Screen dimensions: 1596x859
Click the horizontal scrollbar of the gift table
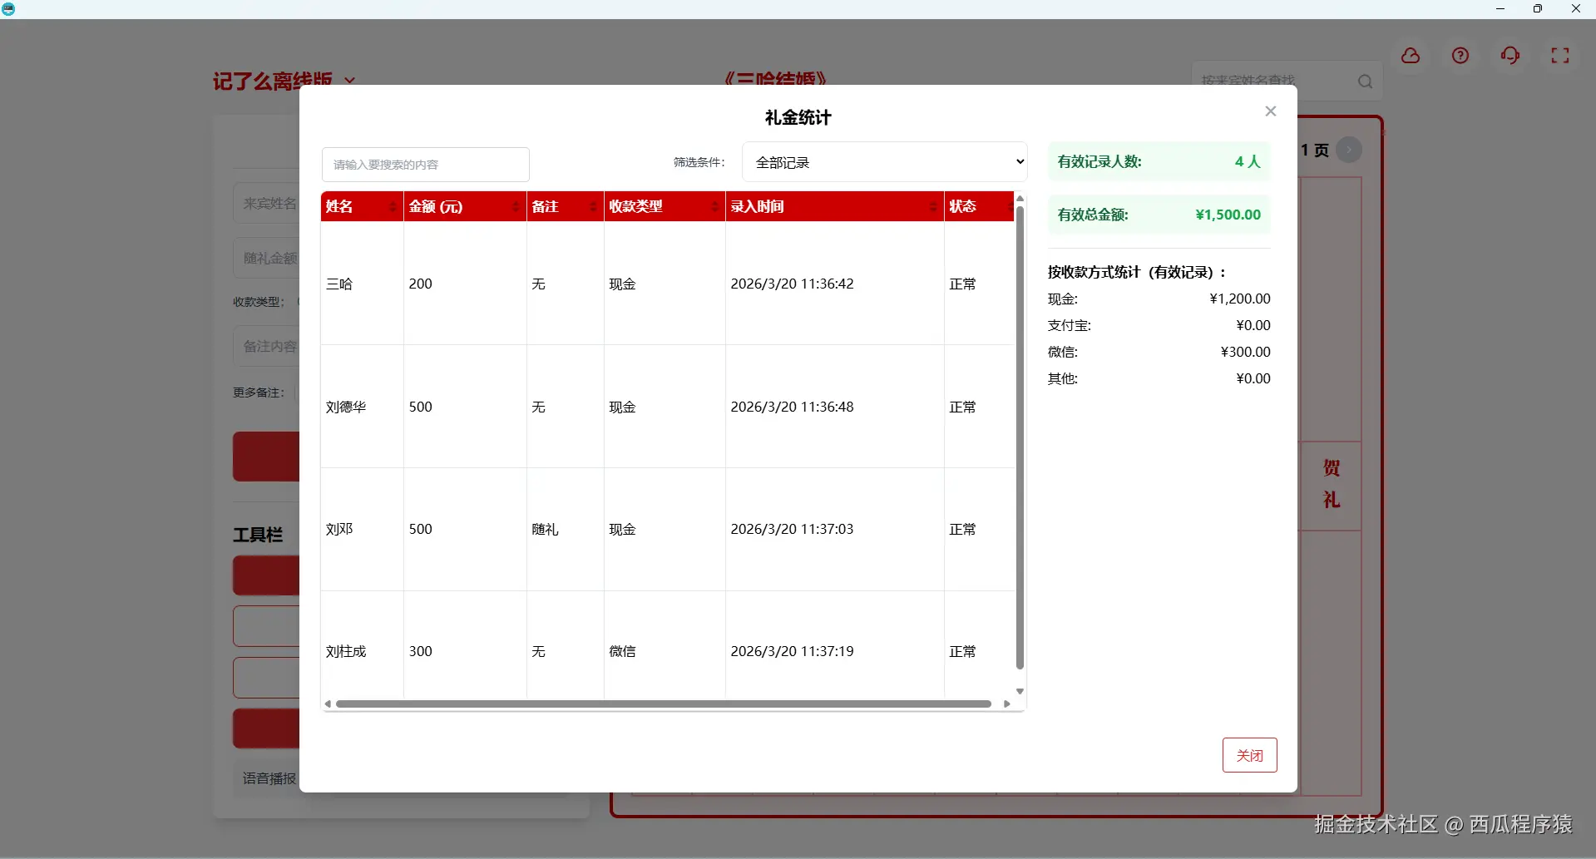(664, 704)
